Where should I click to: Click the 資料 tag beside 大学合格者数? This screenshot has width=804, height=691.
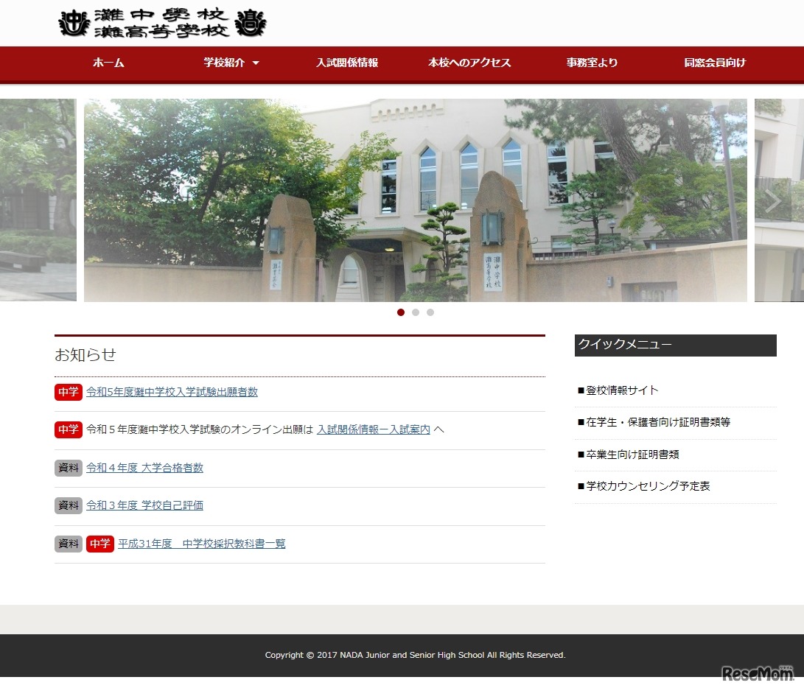click(69, 468)
